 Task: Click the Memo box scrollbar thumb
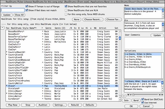click(163, 10)
